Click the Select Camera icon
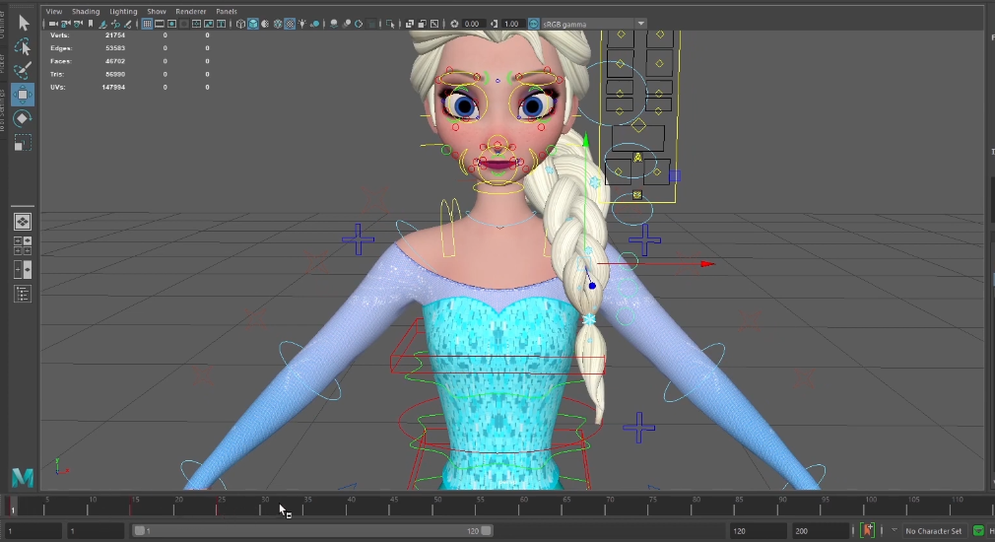The width and height of the screenshot is (995, 542). [x=53, y=24]
